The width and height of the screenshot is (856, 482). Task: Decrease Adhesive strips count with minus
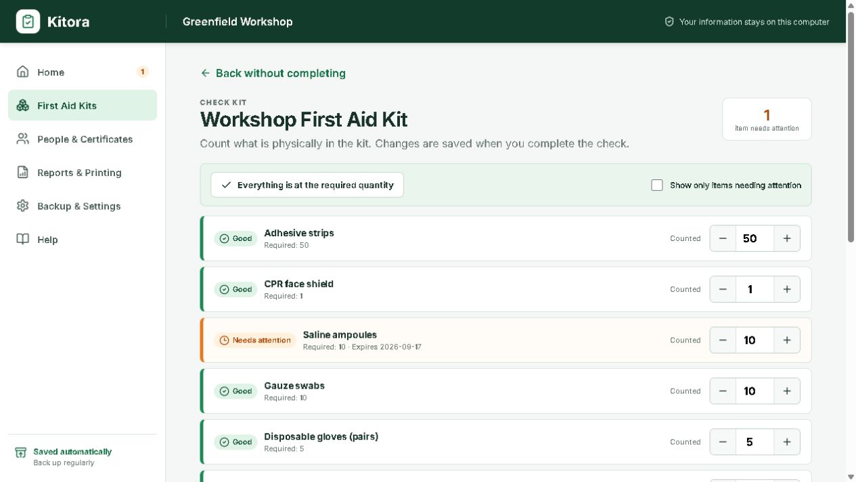click(723, 238)
